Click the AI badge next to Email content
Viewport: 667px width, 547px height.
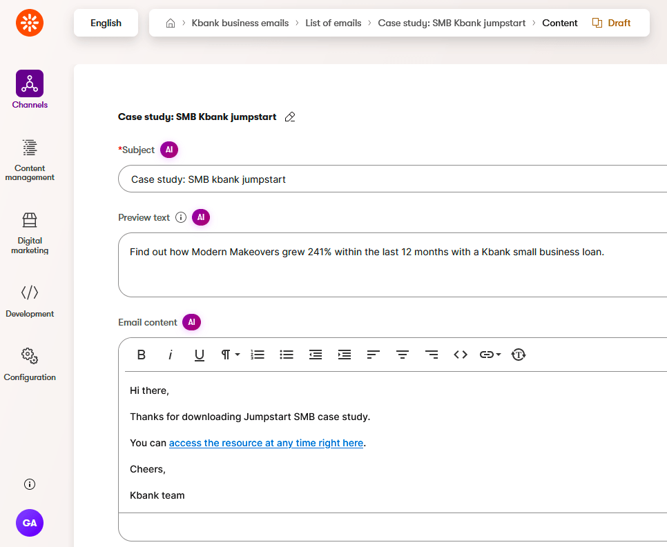pos(191,322)
